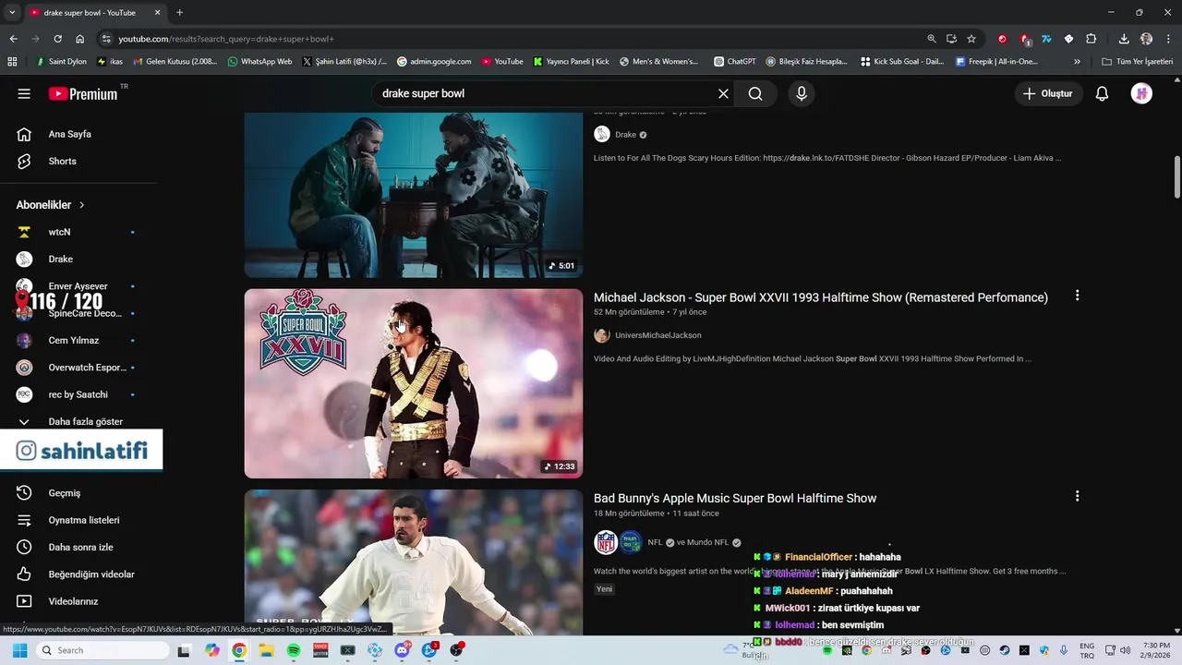Open the rec by Saatchi subscription

click(x=78, y=394)
